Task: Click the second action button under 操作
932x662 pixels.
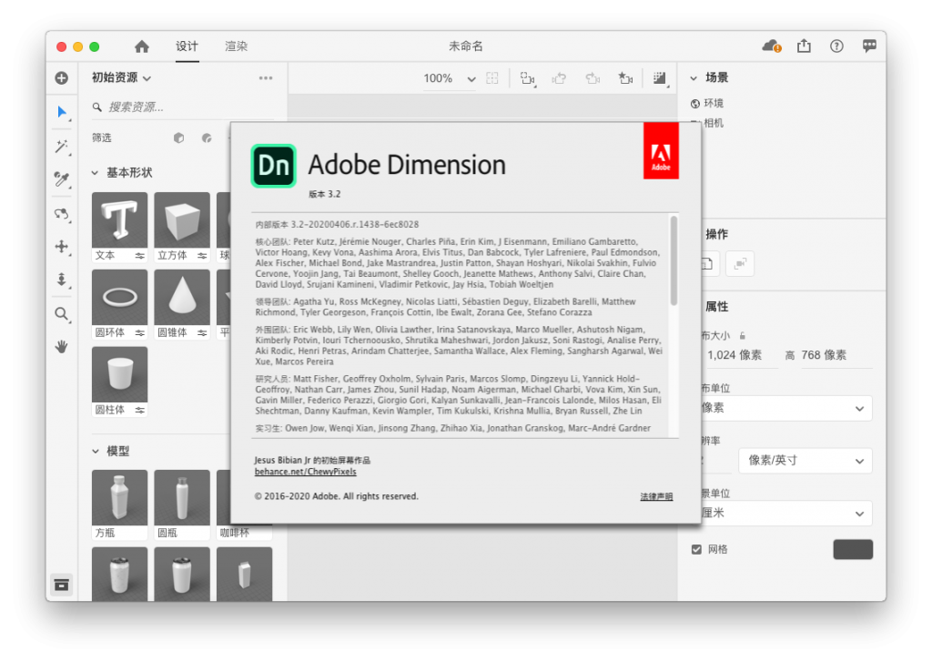Action: (x=739, y=264)
